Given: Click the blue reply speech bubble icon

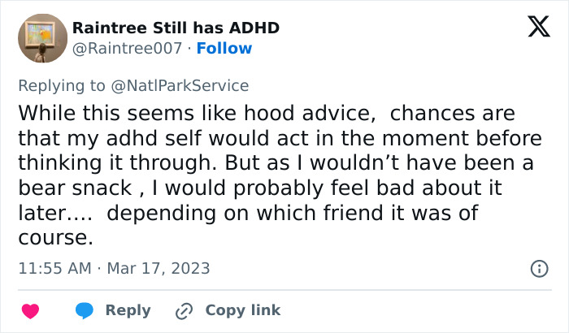Looking at the screenshot, I should (x=85, y=310).
